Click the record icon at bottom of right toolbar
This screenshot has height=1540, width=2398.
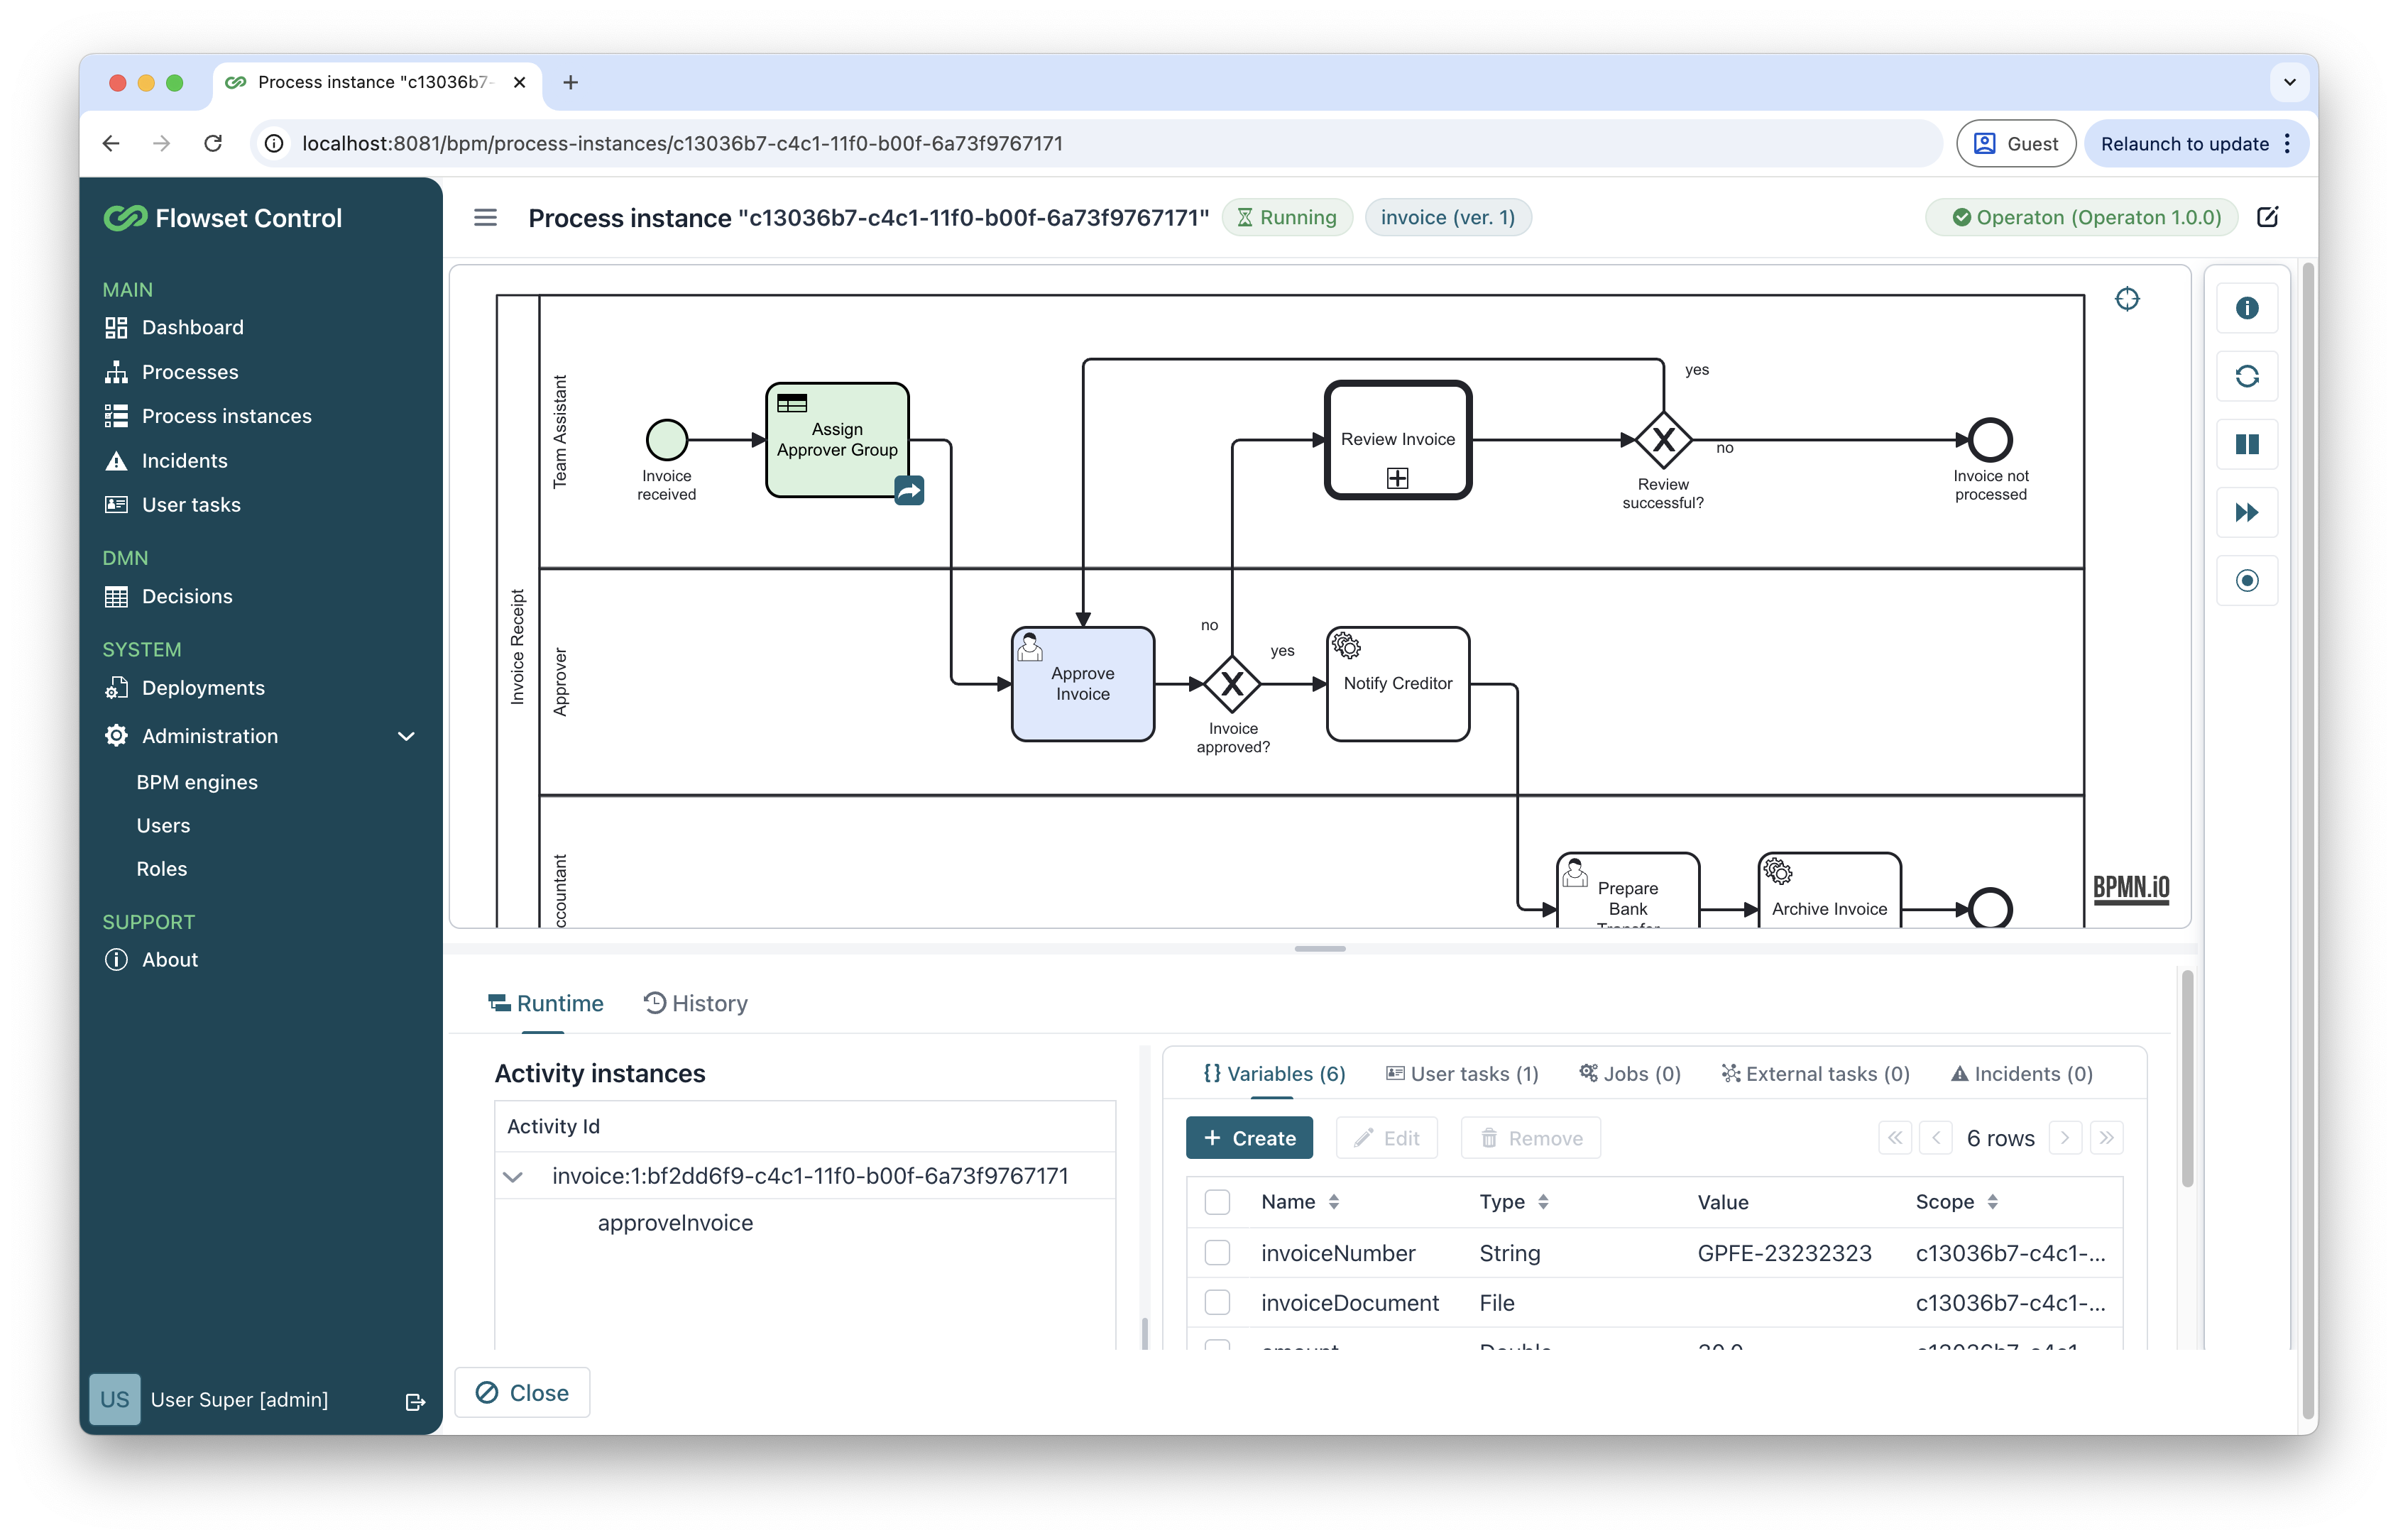click(x=2248, y=581)
